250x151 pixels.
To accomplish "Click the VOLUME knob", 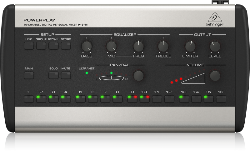I will click(x=215, y=75).
